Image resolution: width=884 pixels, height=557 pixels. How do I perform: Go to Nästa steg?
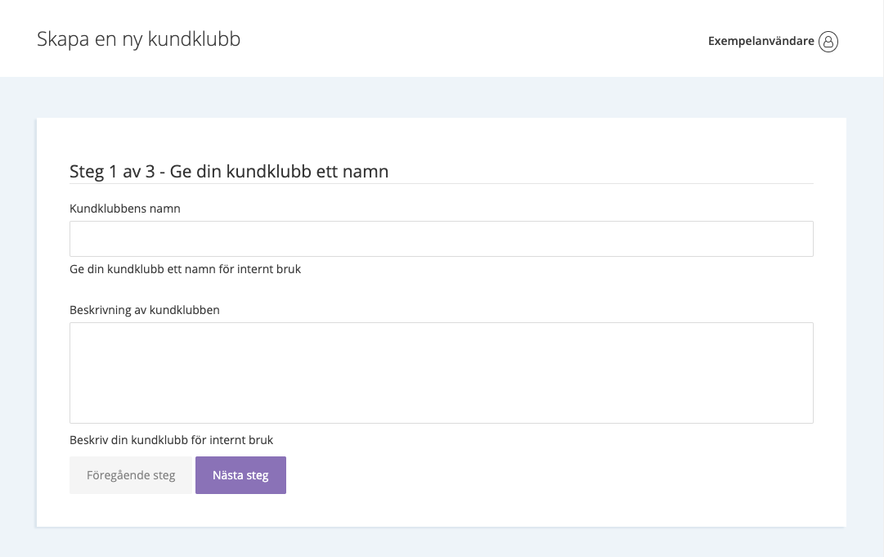pyautogui.click(x=240, y=475)
